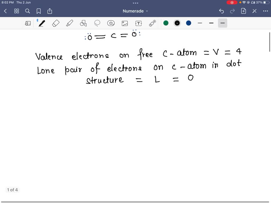Image resolution: width=271 pixels, height=203 pixels.
Task: Open the Share sheet
Action: click(x=50, y=11)
